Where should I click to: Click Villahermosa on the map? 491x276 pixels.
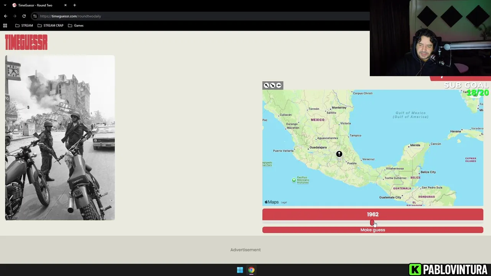tap(394, 169)
